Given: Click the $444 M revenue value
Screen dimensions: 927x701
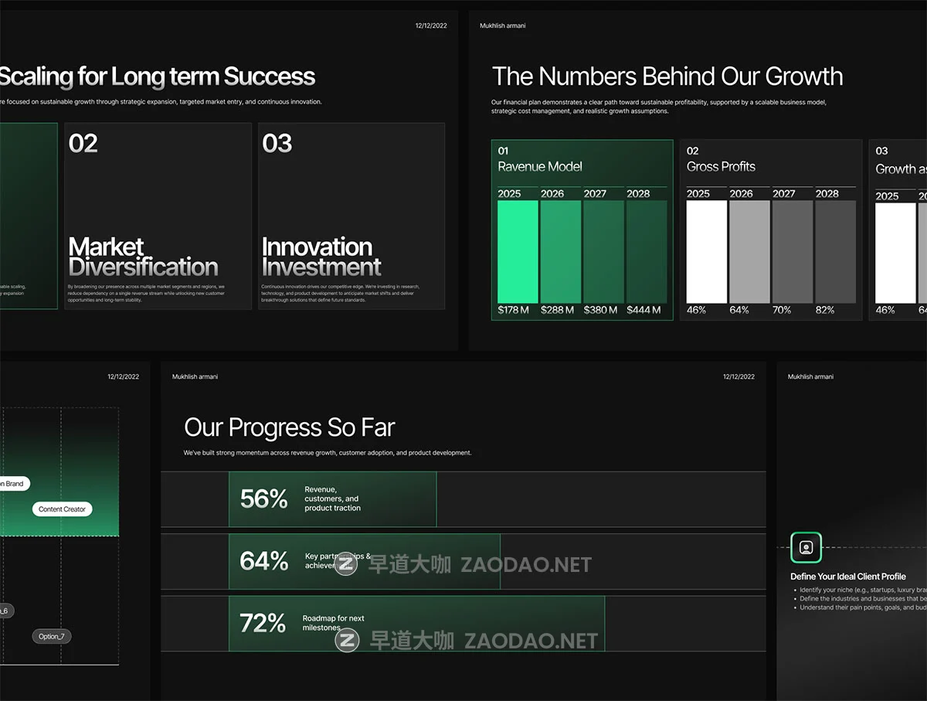Looking at the screenshot, I should click(x=643, y=310).
